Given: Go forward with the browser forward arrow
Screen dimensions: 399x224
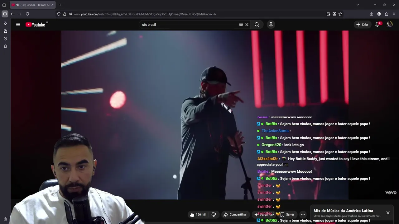Looking at the screenshot, I should tap(20, 14).
